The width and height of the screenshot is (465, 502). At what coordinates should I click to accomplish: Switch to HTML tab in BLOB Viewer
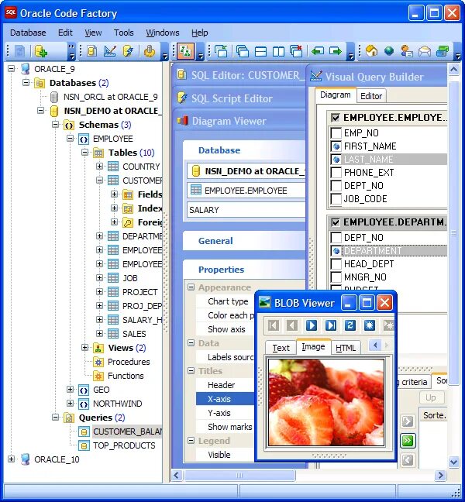346,348
